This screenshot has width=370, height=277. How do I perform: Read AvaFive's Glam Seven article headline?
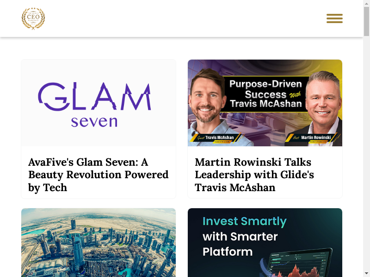(x=99, y=175)
